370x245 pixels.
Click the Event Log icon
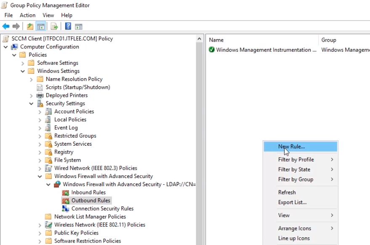click(x=48, y=128)
